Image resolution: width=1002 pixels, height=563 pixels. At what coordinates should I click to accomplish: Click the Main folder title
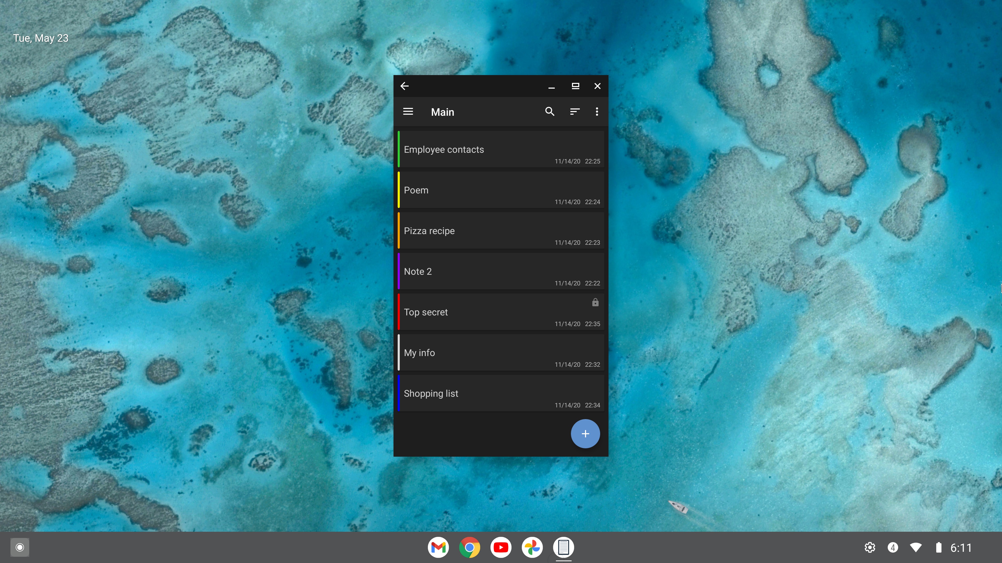tap(443, 112)
